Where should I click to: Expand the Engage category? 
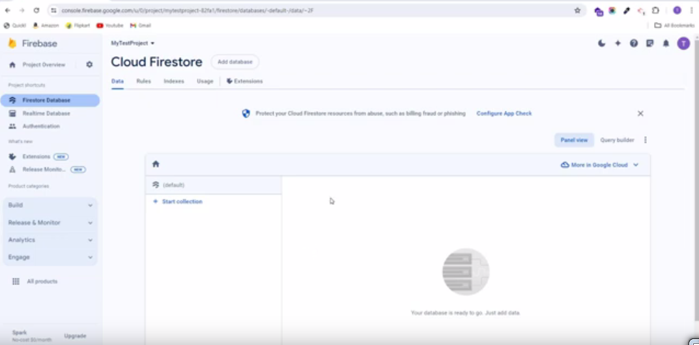(x=50, y=258)
